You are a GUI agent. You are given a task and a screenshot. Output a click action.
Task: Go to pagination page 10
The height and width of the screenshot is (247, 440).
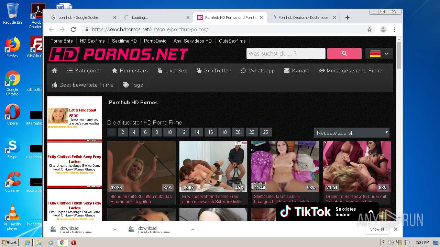pos(169,132)
